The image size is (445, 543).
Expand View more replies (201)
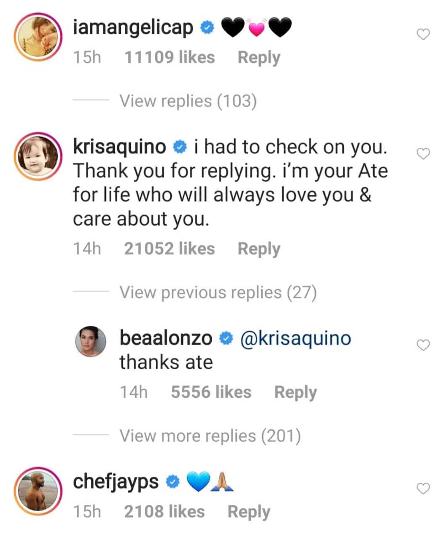pyautogui.click(x=210, y=436)
